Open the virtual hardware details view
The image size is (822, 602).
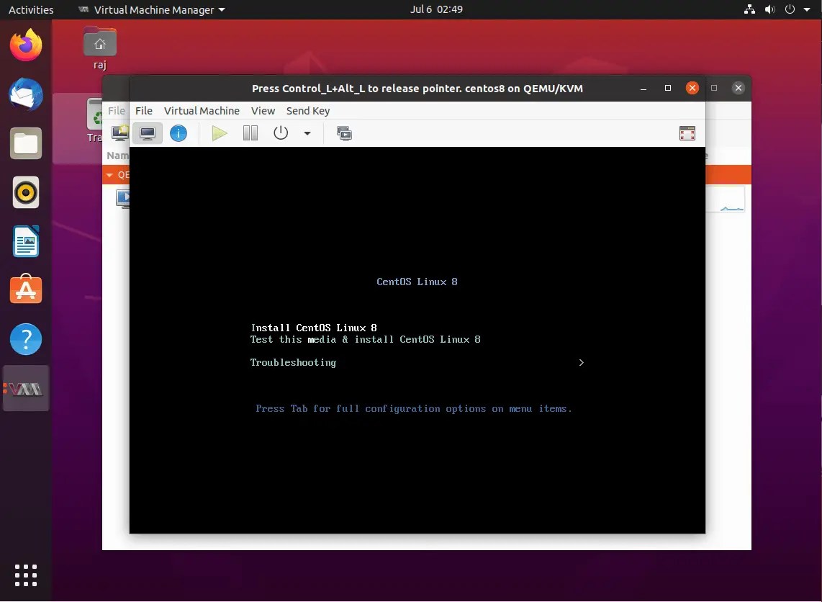(179, 132)
